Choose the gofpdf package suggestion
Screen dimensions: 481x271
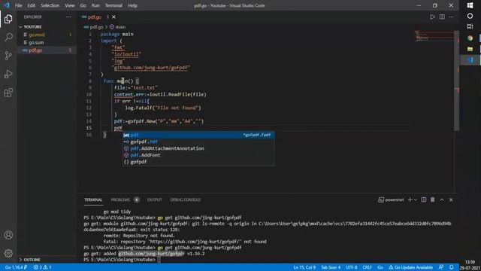click(198, 162)
